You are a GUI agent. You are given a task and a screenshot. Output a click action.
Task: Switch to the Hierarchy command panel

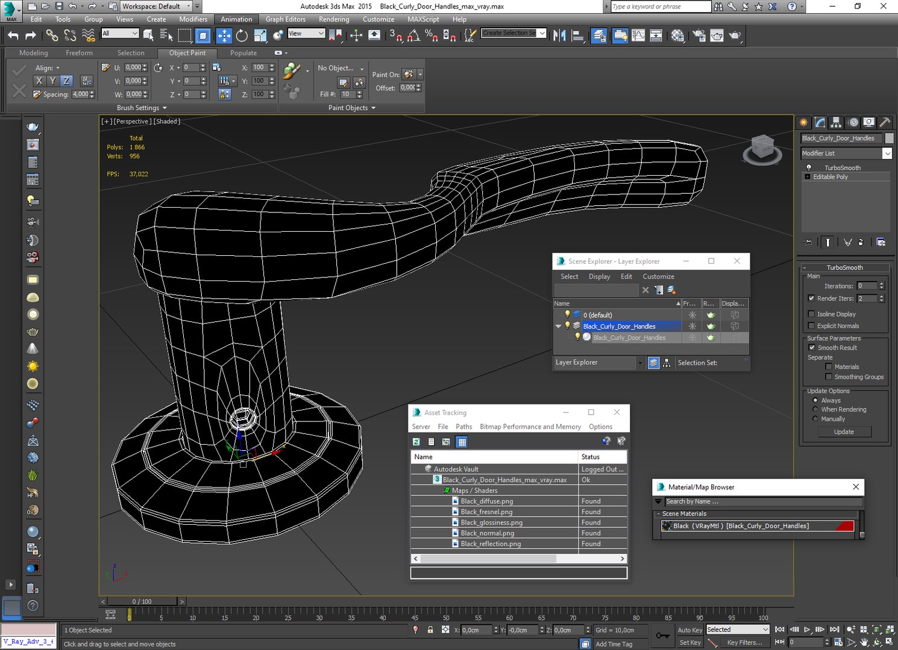click(x=836, y=122)
